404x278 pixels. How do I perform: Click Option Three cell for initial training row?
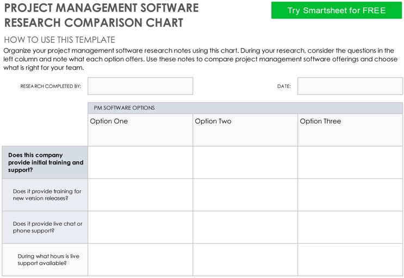(350, 162)
